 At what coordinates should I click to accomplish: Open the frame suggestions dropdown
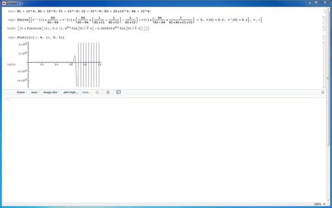pos(22,92)
